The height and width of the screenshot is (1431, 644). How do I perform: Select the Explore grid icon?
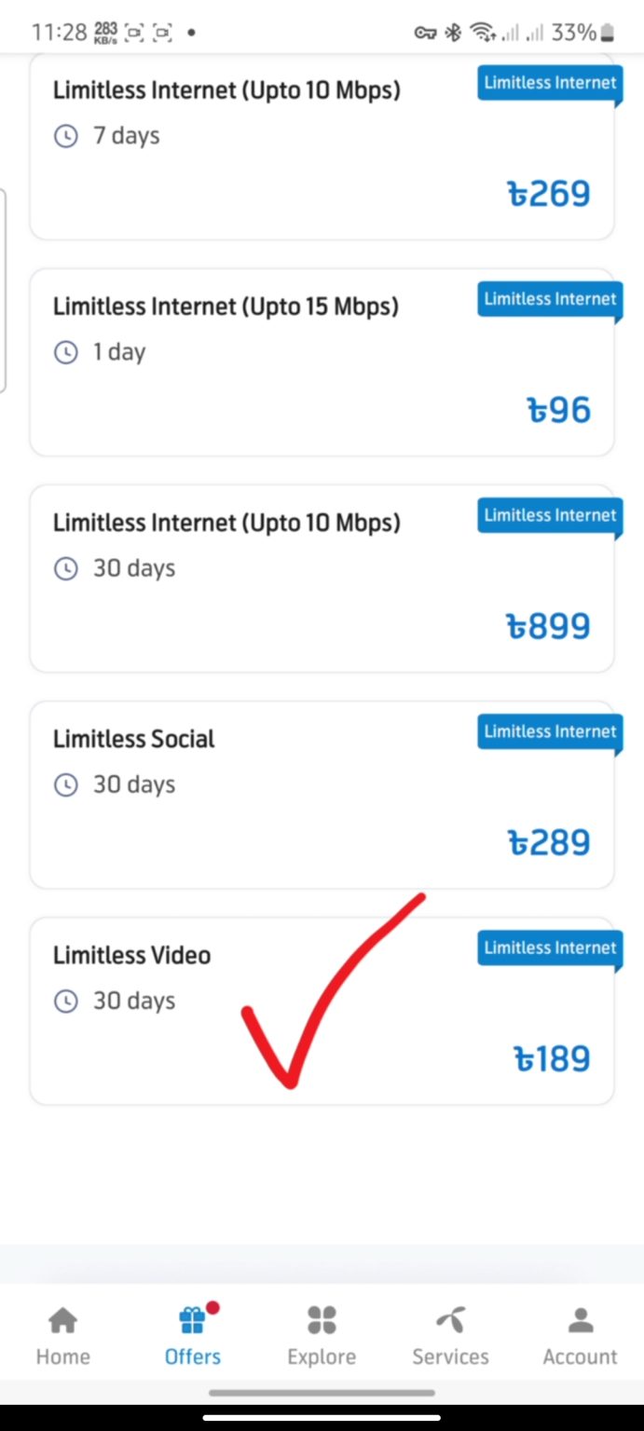click(x=322, y=1318)
